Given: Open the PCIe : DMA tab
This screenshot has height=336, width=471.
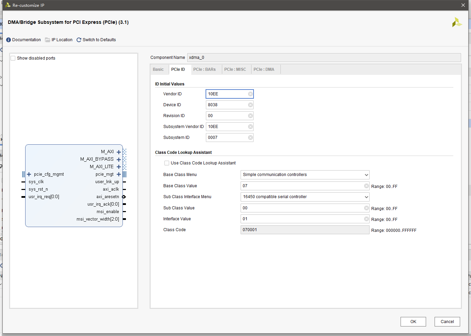Looking at the screenshot, I should pyautogui.click(x=264, y=69).
